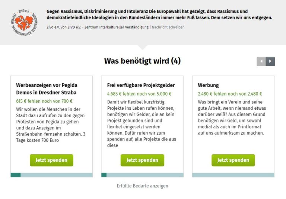Open the Frei verfügbare Projektgelder title
Viewport: 286px width, 199px height.
click(141, 85)
